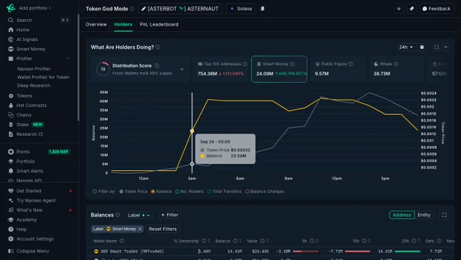Click the Academy graduation cap icon
This screenshot has height=260, width=461.
tap(11, 220)
